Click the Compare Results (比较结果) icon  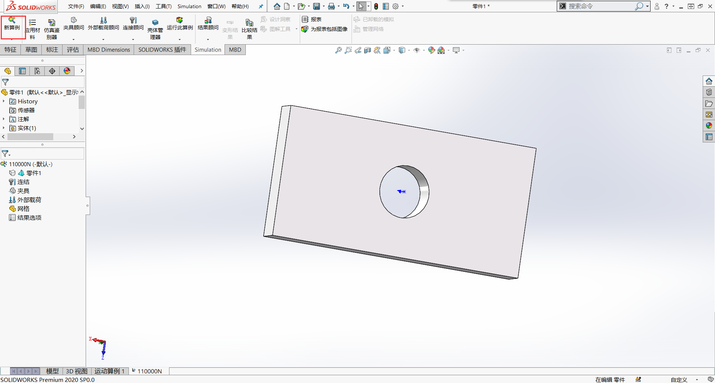click(249, 23)
